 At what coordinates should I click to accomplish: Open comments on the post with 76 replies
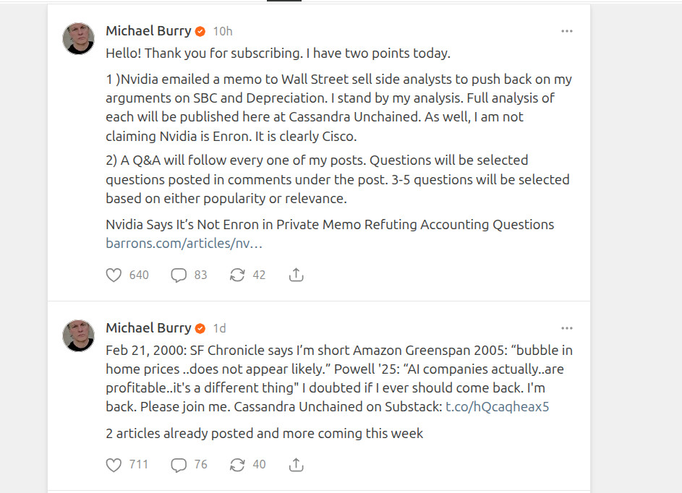[x=179, y=465]
